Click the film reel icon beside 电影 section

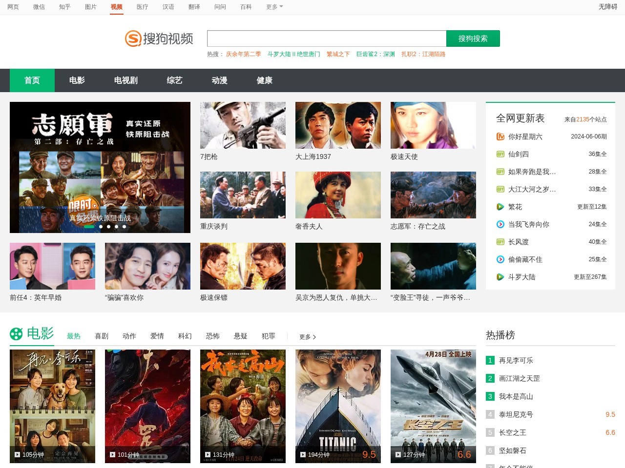[17, 335]
